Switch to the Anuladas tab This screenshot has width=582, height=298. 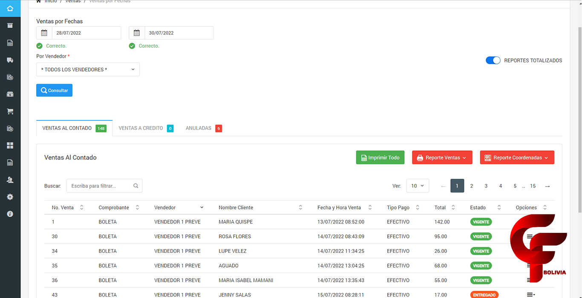203,128
